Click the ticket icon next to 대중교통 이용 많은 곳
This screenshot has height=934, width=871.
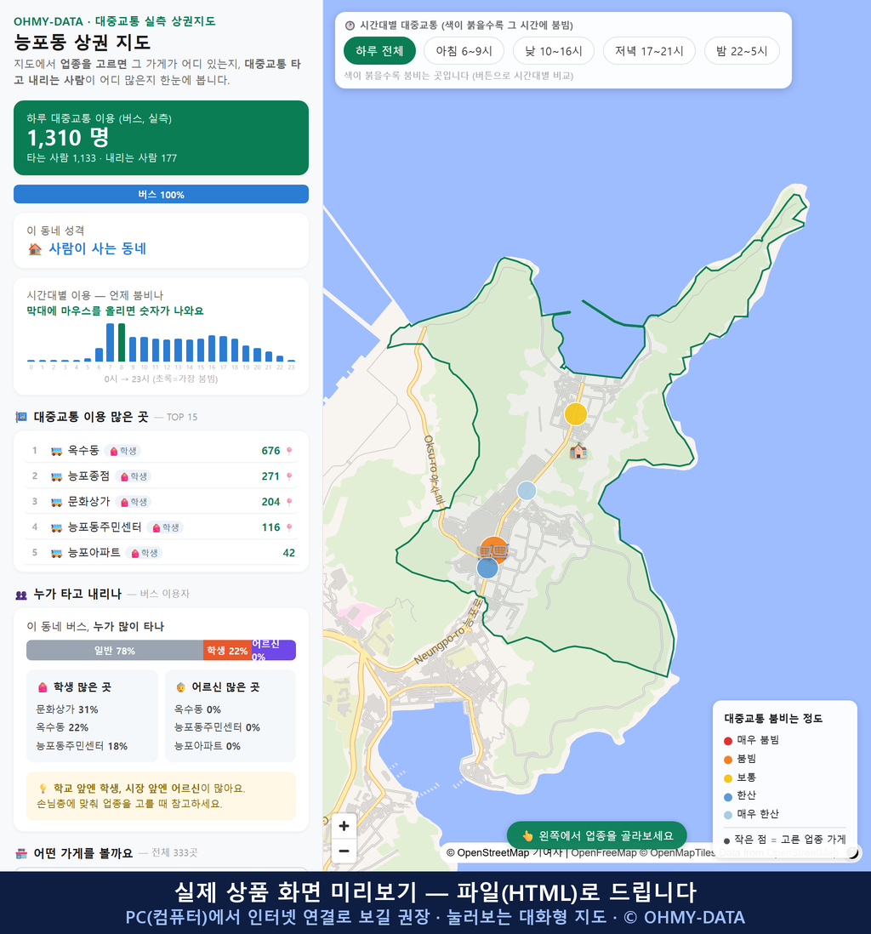click(x=21, y=417)
